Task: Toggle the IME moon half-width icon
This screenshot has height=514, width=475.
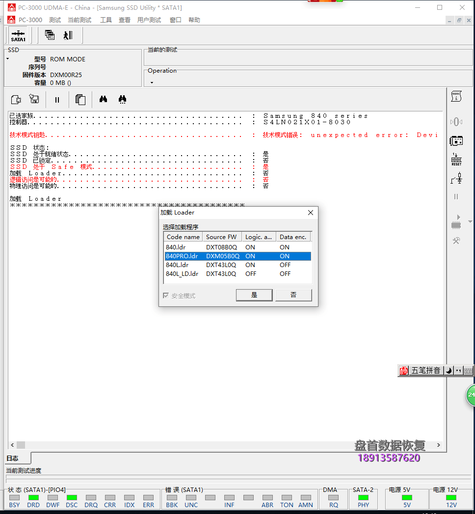Action: 449,371
